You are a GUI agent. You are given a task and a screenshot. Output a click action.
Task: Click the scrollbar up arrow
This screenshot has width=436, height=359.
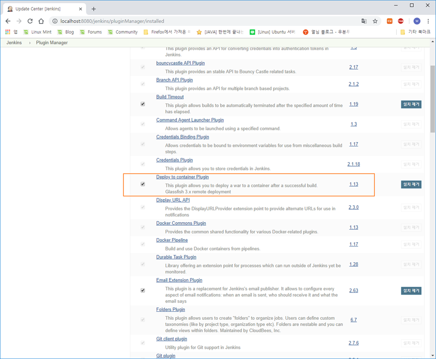[x=433, y=42]
